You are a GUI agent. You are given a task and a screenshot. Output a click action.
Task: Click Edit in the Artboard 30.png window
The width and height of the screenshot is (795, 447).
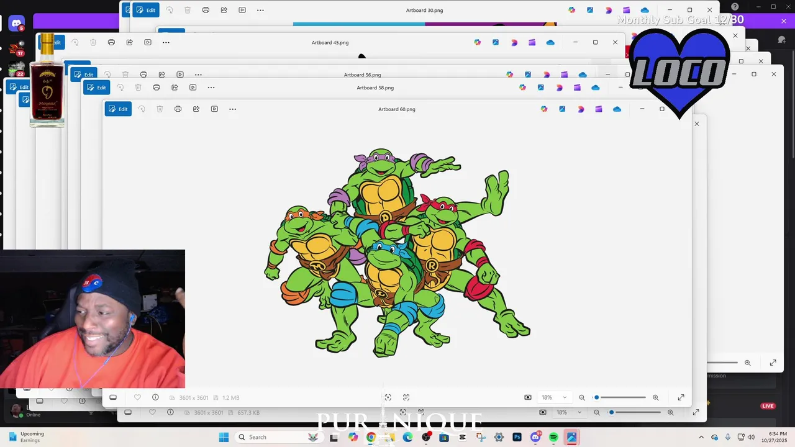tap(146, 10)
